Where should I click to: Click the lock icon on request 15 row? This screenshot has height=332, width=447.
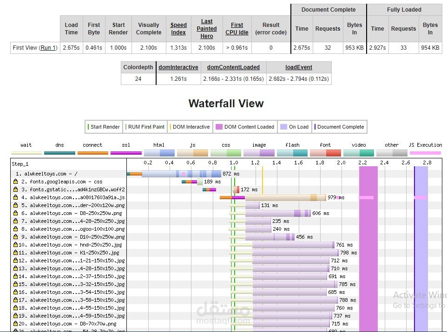[15, 284]
